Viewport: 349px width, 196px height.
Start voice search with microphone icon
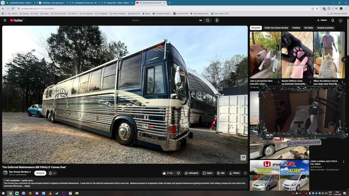coord(217,20)
